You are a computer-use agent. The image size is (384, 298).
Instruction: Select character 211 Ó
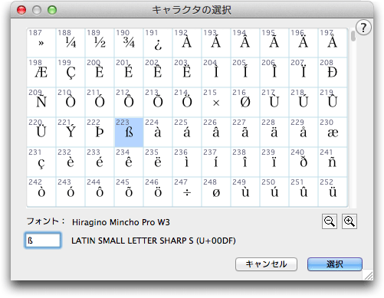point(100,103)
